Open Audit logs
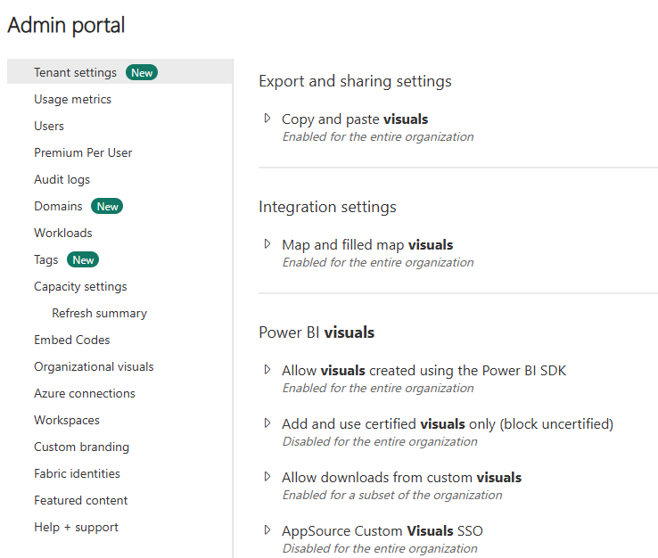 pos(62,179)
